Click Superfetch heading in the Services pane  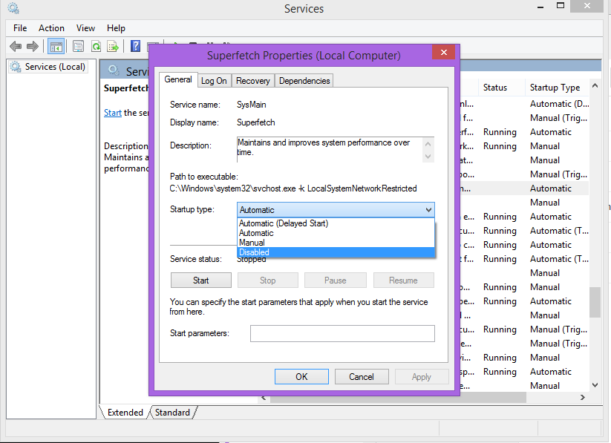click(126, 88)
